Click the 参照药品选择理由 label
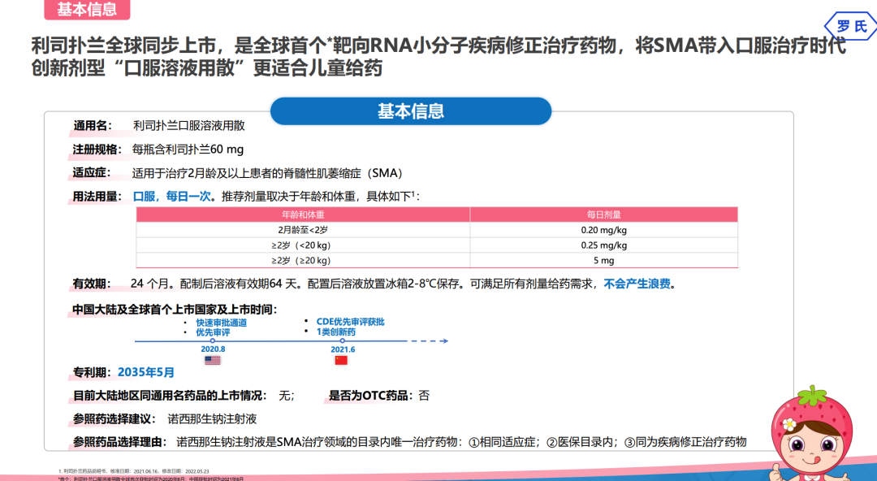The height and width of the screenshot is (481, 877). [119, 442]
